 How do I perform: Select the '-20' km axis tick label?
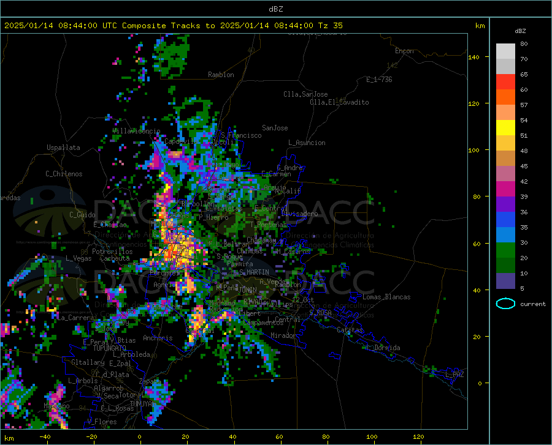click(x=91, y=437)
